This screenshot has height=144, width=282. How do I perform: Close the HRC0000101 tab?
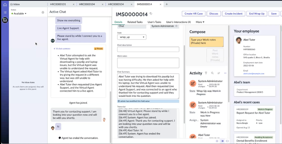[x=74, y=4]
